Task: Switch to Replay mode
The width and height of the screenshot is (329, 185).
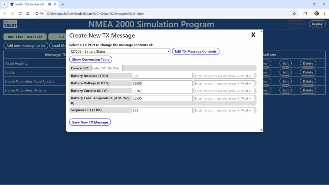Action: point(317,24)
